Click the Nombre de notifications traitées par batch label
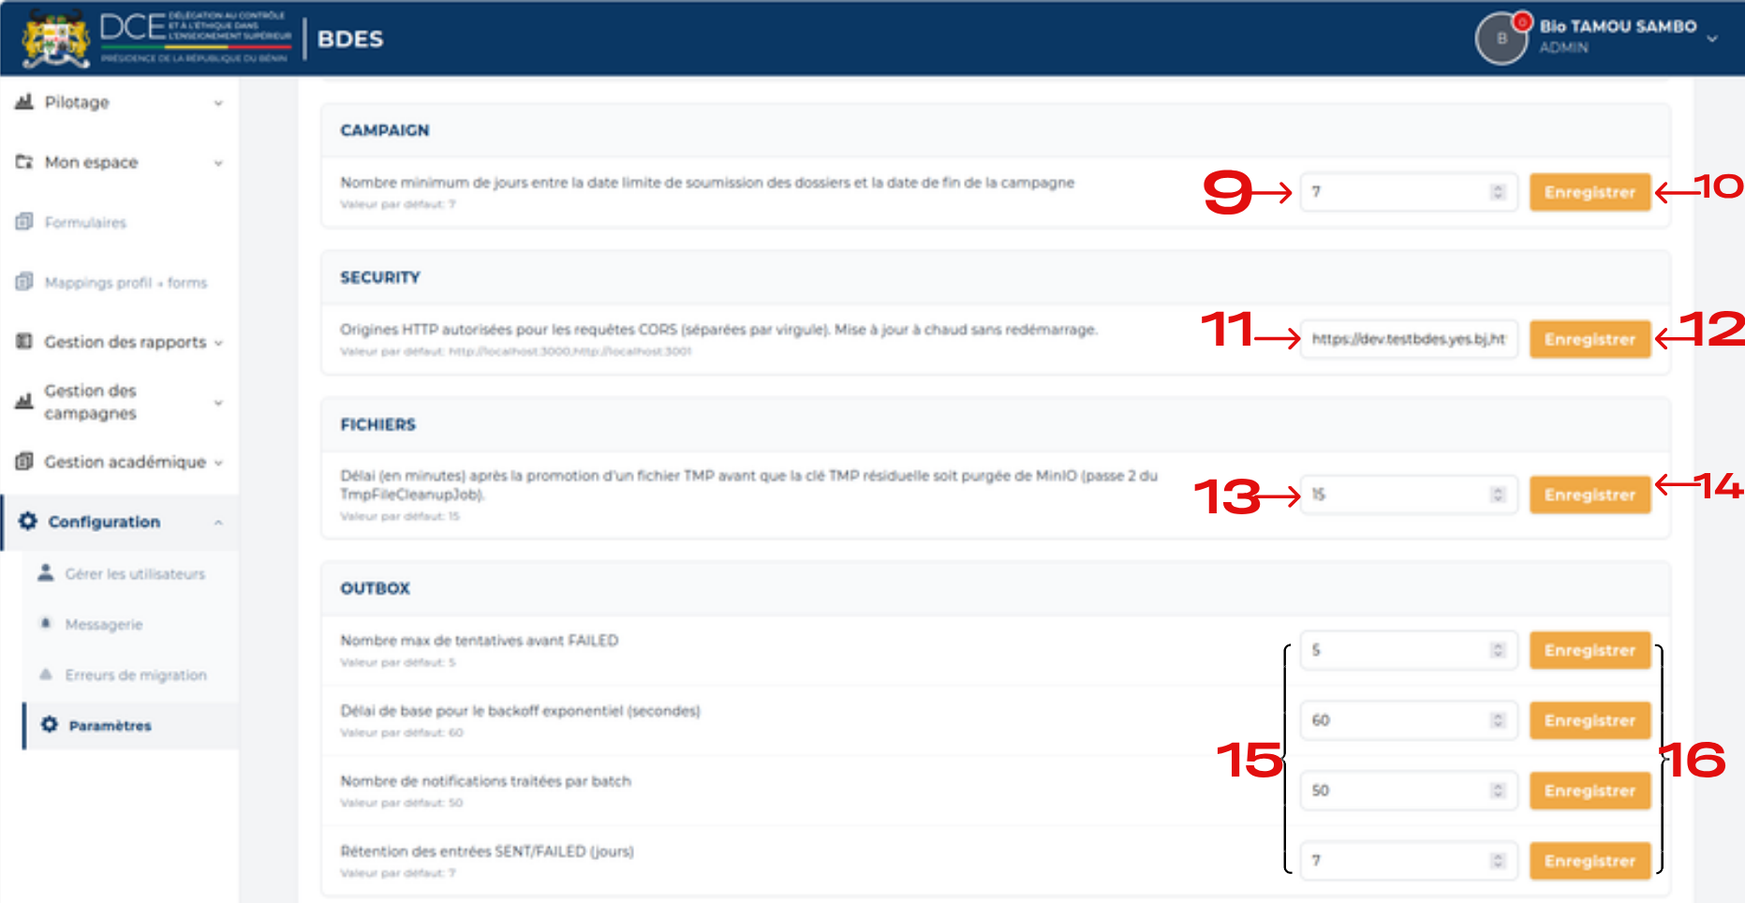Viewport: 1745px width, 903px height. pyautogui.click(x=486, y=781)
